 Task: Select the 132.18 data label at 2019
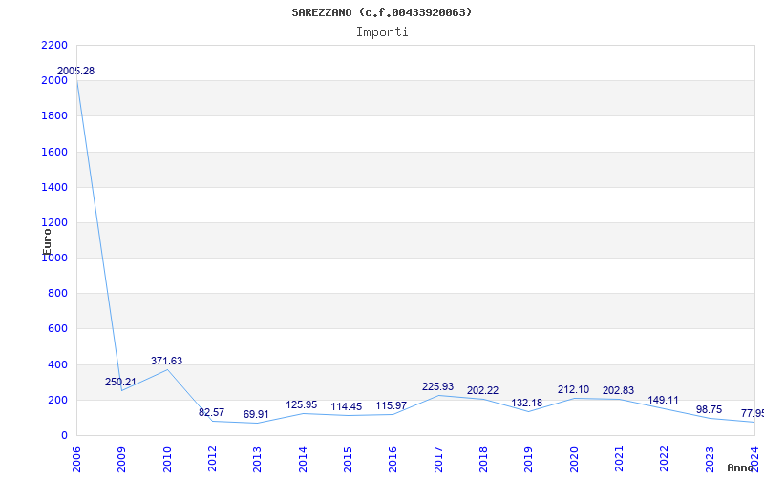(x=527, y=403)
